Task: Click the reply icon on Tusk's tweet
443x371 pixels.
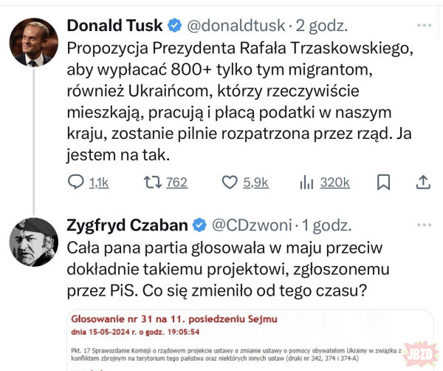Action: pyautogui.click(x=76, y=182)
